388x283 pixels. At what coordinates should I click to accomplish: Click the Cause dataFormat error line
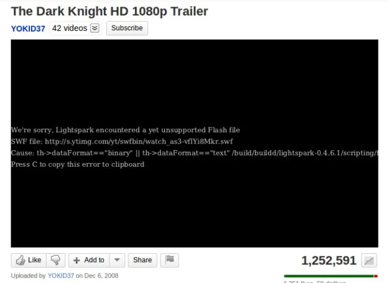pyautogui.click(x=195, y=153)
